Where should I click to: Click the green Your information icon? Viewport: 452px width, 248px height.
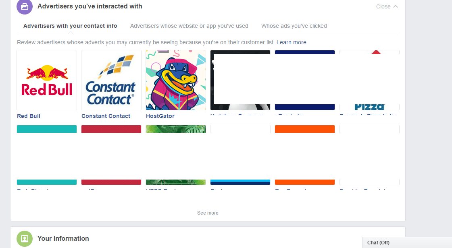point(25,238)
